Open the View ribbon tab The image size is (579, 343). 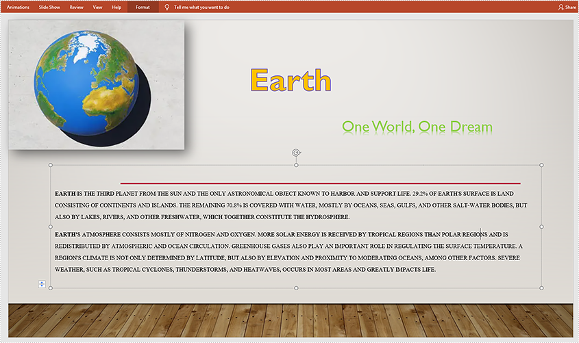(97, 7)
